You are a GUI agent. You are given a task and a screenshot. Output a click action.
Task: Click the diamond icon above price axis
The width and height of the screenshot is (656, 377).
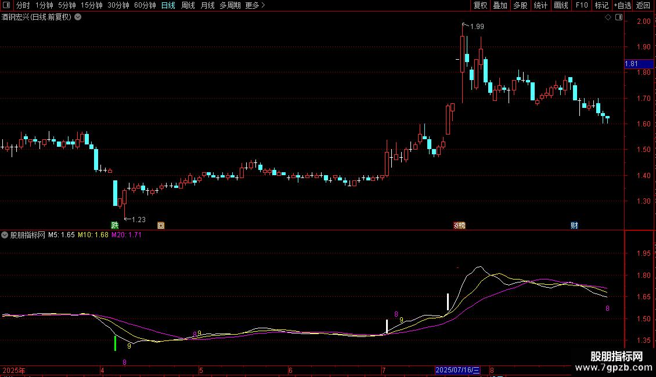(608, 17)
